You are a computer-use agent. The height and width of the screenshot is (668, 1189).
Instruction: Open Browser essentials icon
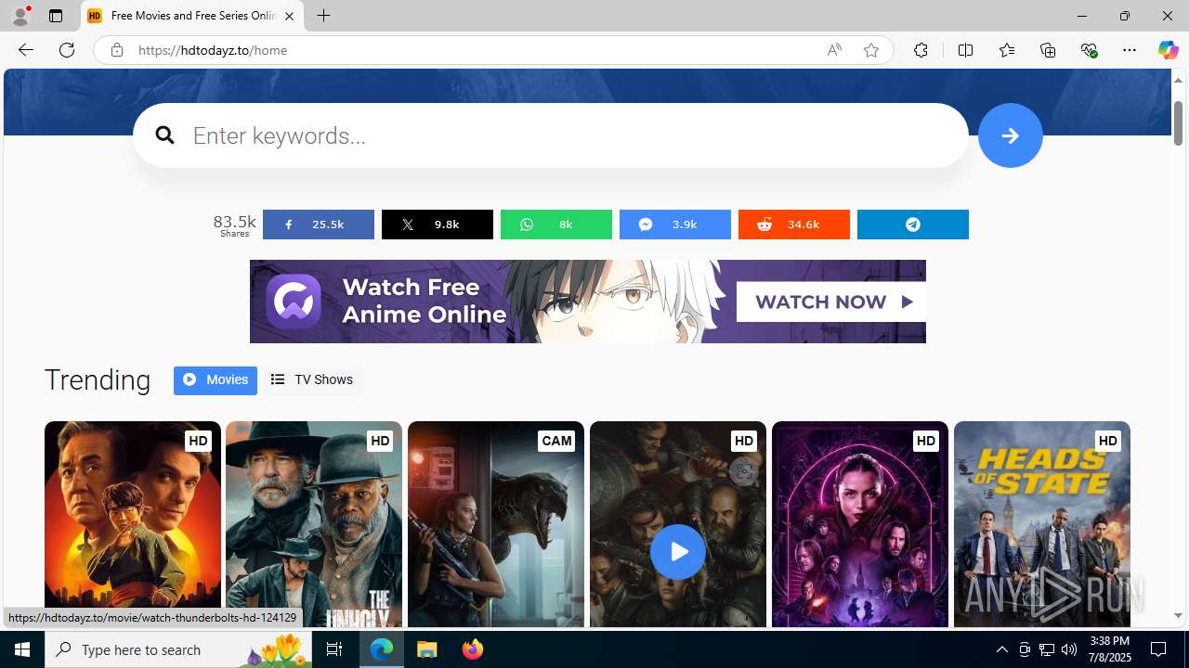pyautogui.click(x=1089, y=50)
